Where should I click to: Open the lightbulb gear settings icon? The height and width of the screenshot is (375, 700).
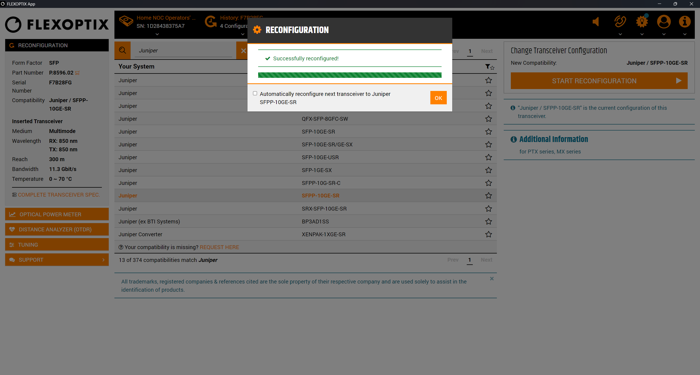click(642, 22)
